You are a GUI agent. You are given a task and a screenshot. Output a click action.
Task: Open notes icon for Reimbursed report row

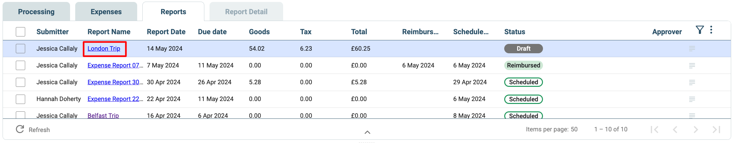[692, 66]
